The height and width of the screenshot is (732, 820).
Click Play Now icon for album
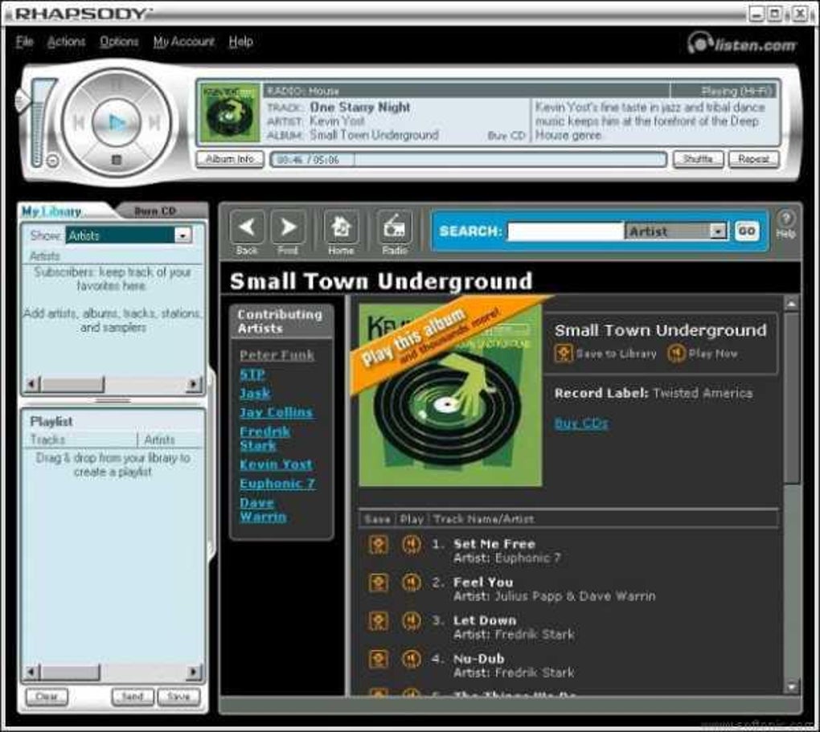click(x=676, y=354)
